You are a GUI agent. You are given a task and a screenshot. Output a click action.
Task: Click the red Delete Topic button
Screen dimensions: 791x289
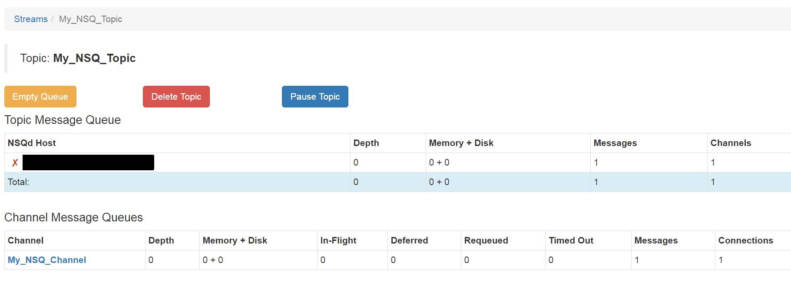[176, 97]
